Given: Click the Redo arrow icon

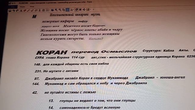Looking at the screenshot, I should coord(17,11).
